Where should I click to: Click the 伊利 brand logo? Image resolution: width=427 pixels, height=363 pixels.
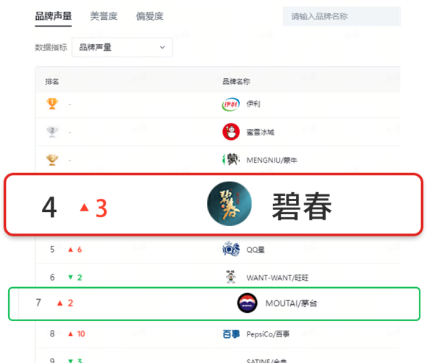230,105
